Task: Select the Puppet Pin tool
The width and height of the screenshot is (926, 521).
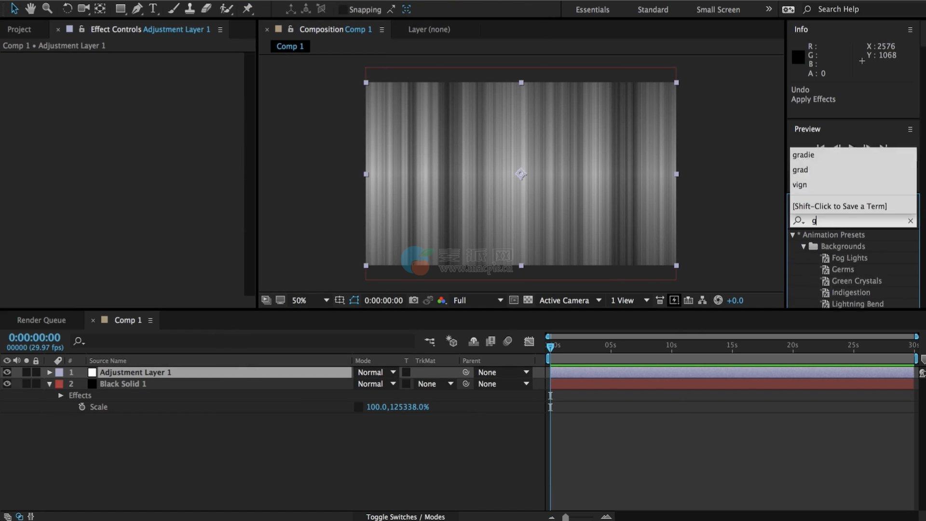Action: 247,8
